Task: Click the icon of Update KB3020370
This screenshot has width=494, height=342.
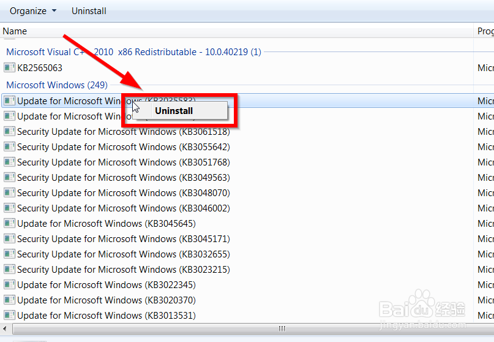Action: 9,300
